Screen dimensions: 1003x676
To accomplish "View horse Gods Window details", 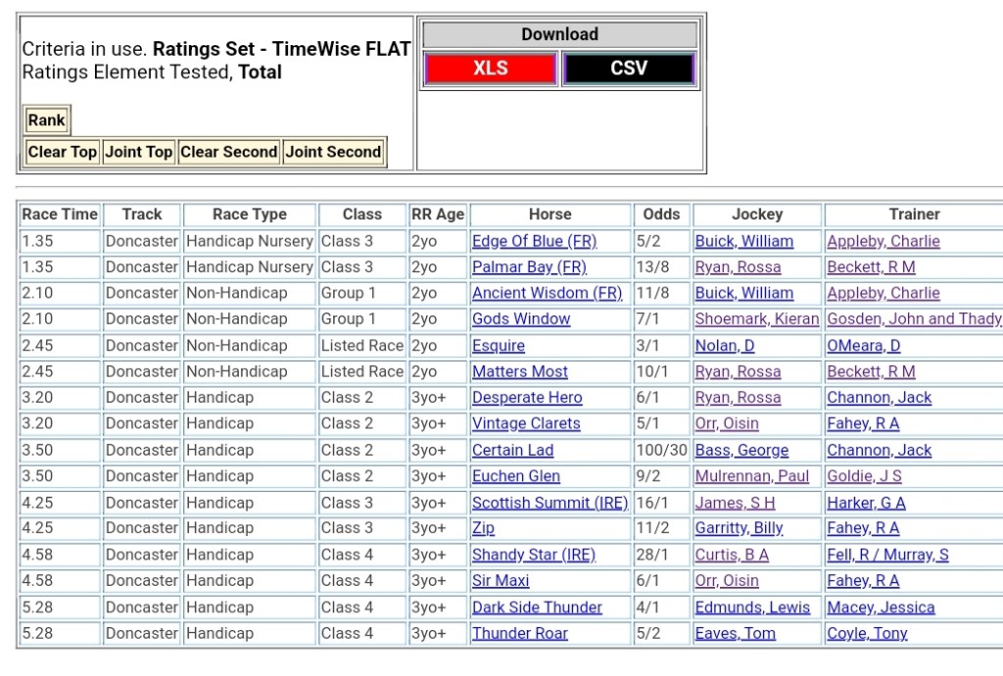I will (521, 319).
